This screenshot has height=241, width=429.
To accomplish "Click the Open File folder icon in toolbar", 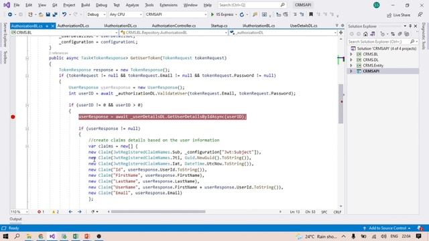I will coord(41,15).
